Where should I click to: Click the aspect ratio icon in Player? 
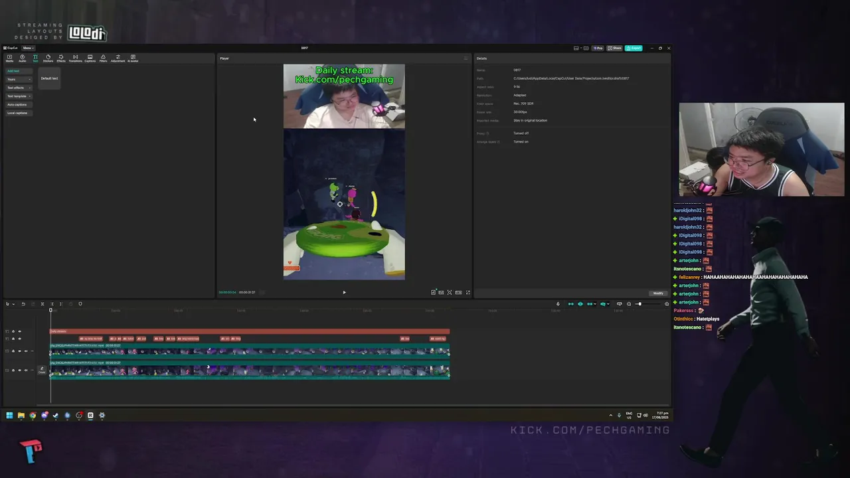click(x=458, y=292)
